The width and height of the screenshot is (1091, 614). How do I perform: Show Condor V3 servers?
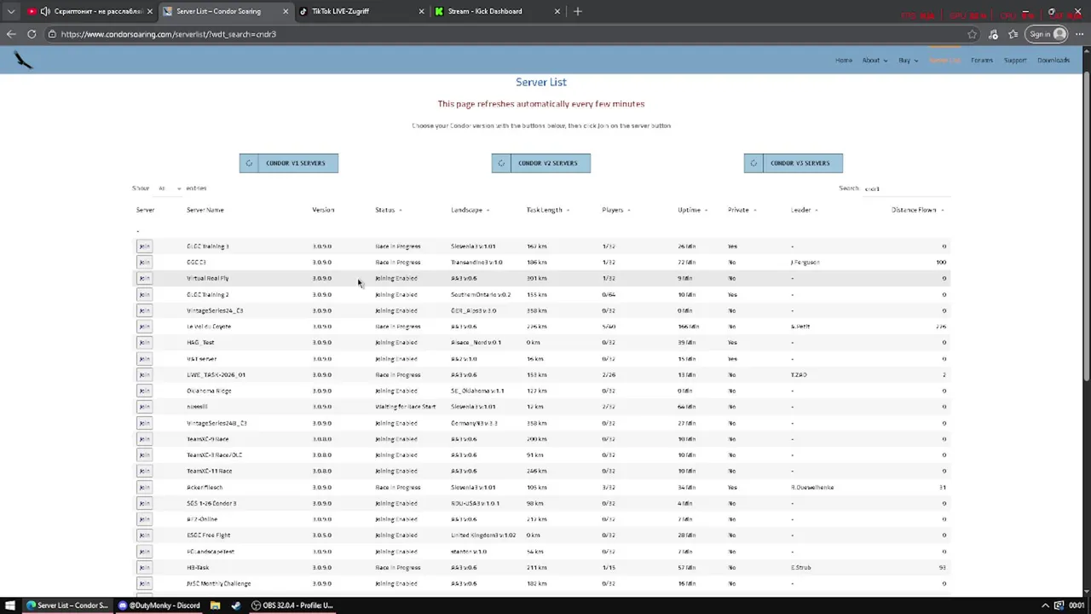[794, 163]
